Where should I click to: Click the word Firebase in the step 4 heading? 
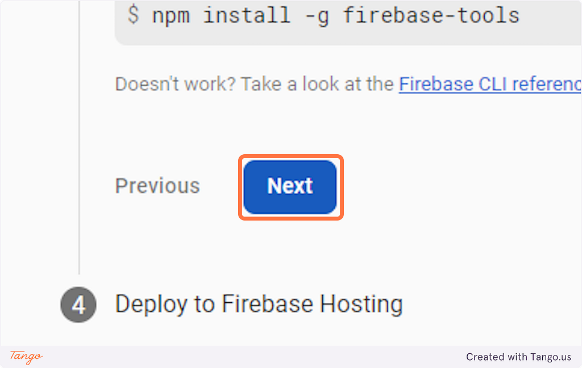pos(268,304)
